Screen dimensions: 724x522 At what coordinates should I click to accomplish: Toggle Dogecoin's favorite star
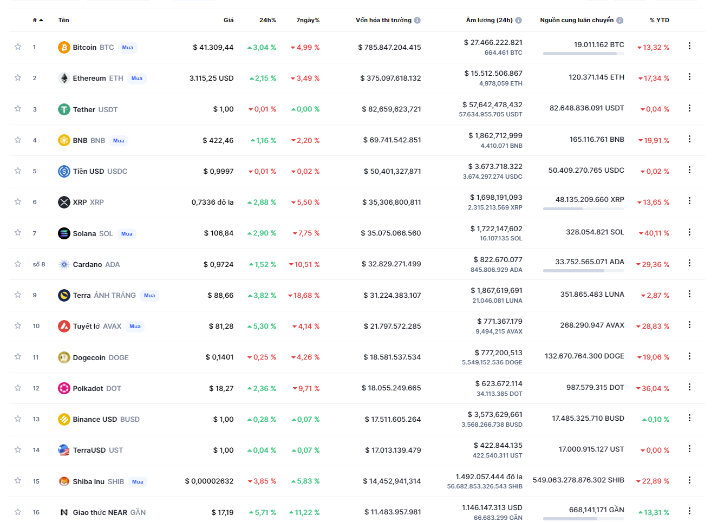(x=18, y=356)
